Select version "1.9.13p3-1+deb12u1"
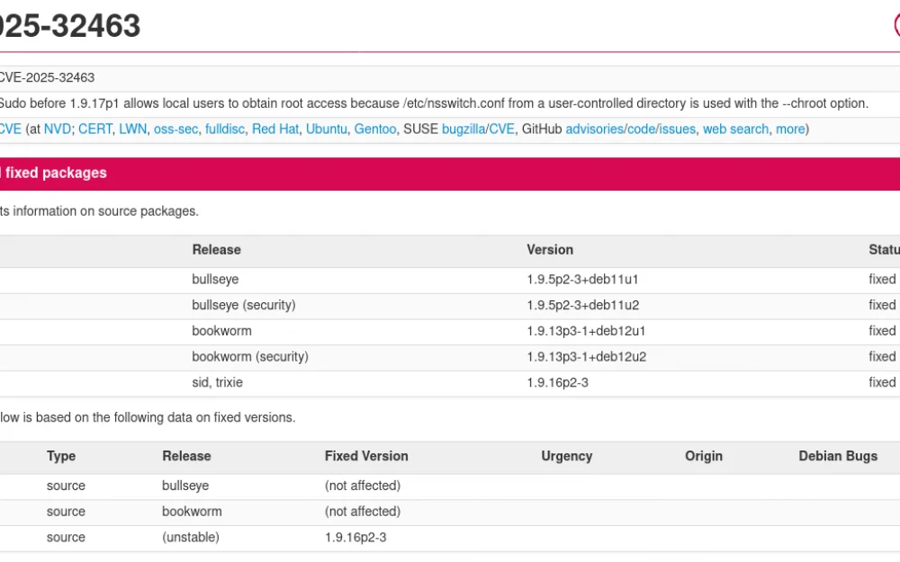This screenshot has width=900, height=562. 586,331
